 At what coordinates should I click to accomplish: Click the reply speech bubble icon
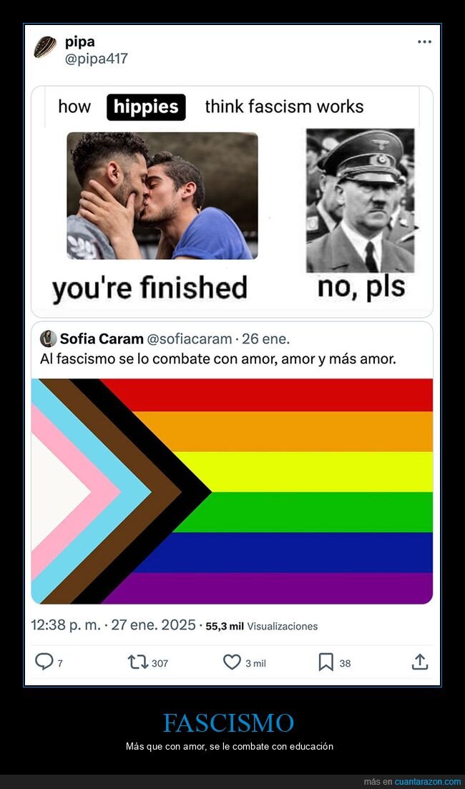pos(44,662)
